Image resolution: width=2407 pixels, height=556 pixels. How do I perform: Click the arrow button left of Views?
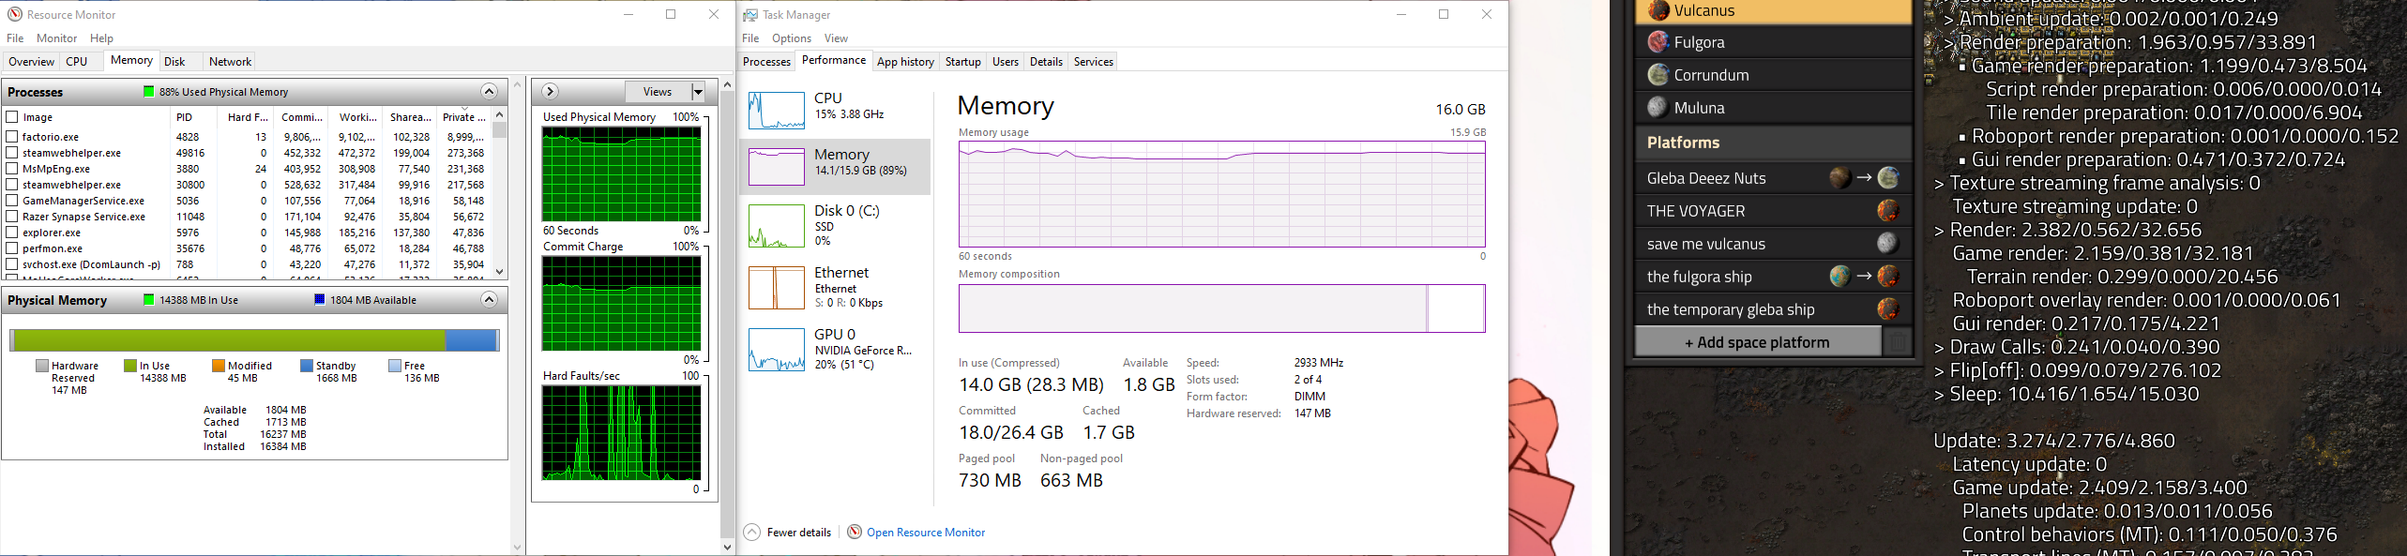click(x=551, y=91)
